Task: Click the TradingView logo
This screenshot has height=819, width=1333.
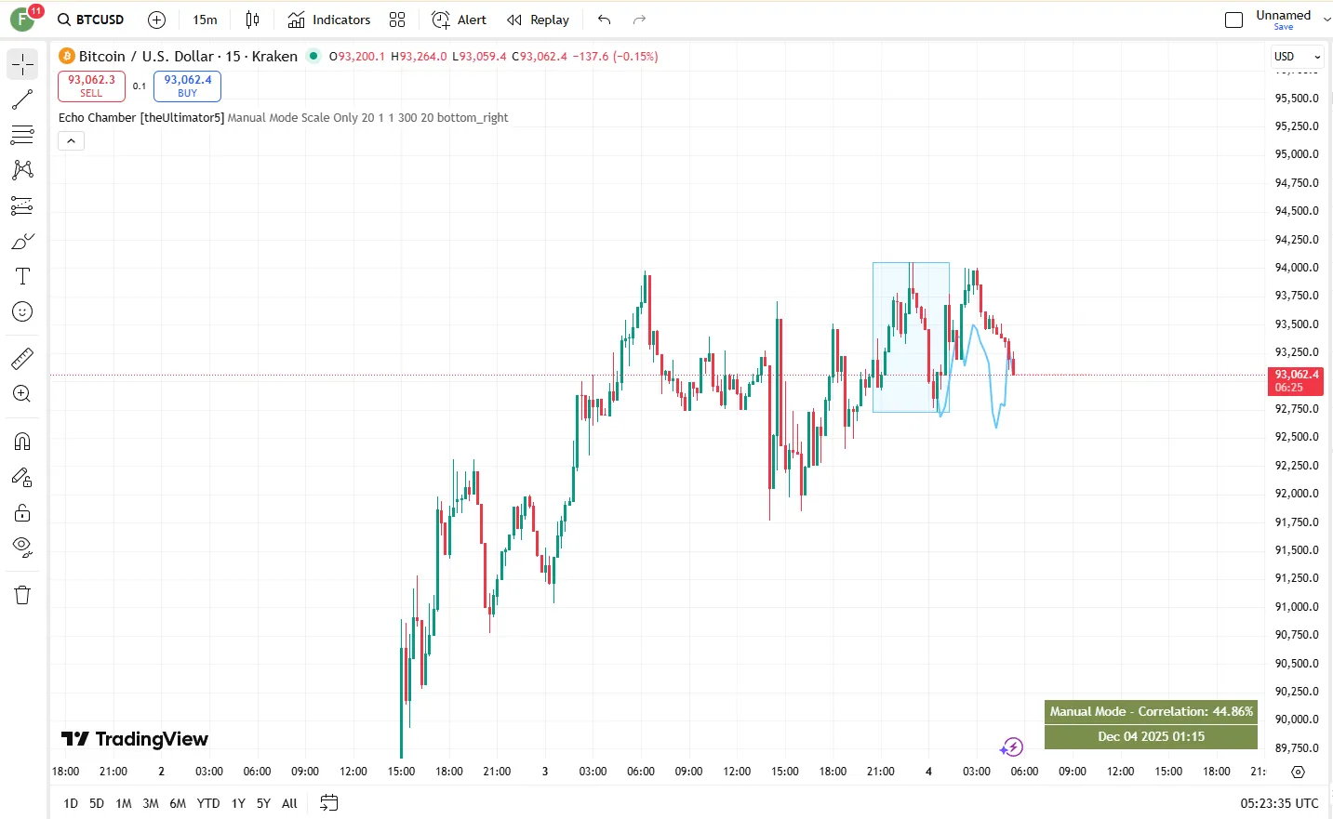Action: (x=135, y=739)
